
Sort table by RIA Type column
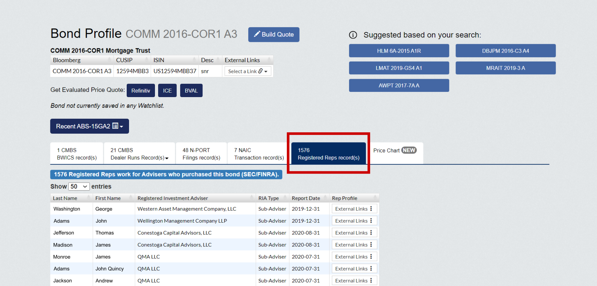click(x=272, y=198)
